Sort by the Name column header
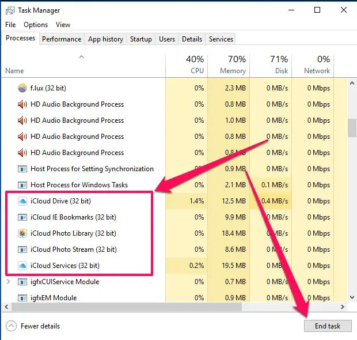357x340 pixels. [14, 71]
